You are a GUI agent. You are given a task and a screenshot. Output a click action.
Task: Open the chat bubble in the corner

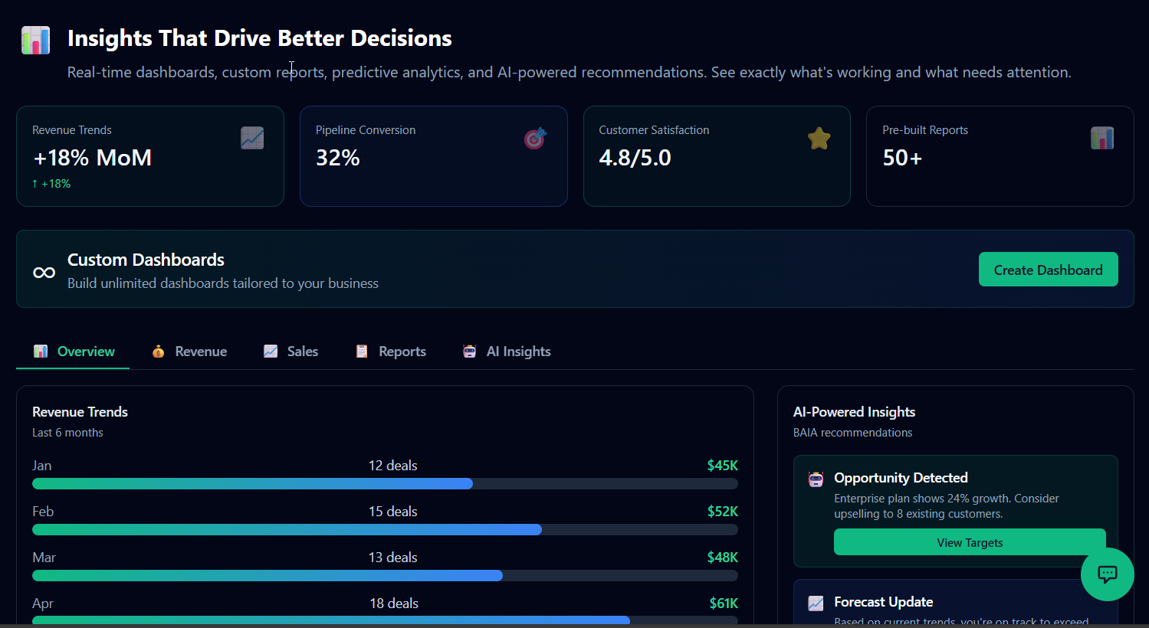click(1108, 574)
